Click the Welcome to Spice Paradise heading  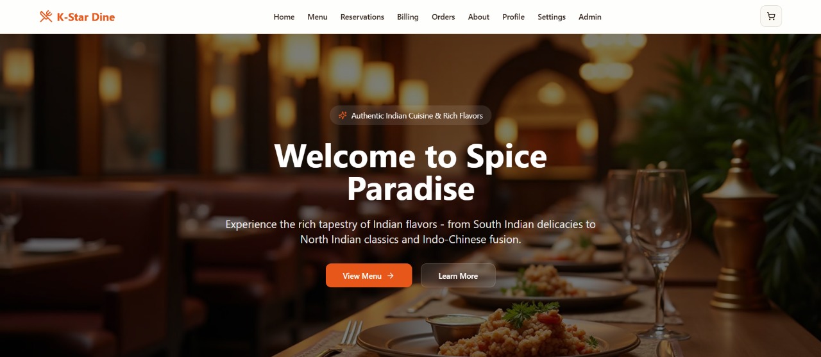(x=410, y=172)
